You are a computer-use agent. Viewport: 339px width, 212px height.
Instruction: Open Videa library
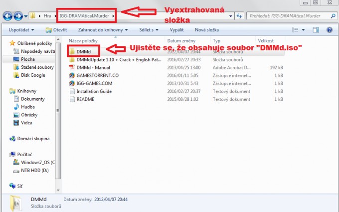click(26, 123)
